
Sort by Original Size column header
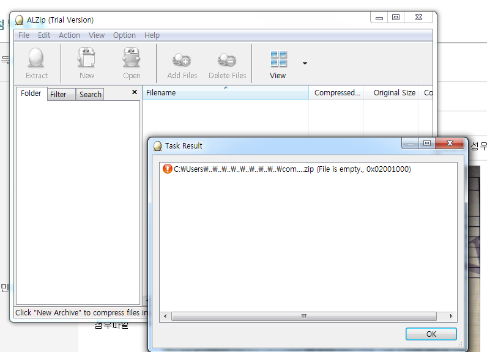tap(394, 93)
